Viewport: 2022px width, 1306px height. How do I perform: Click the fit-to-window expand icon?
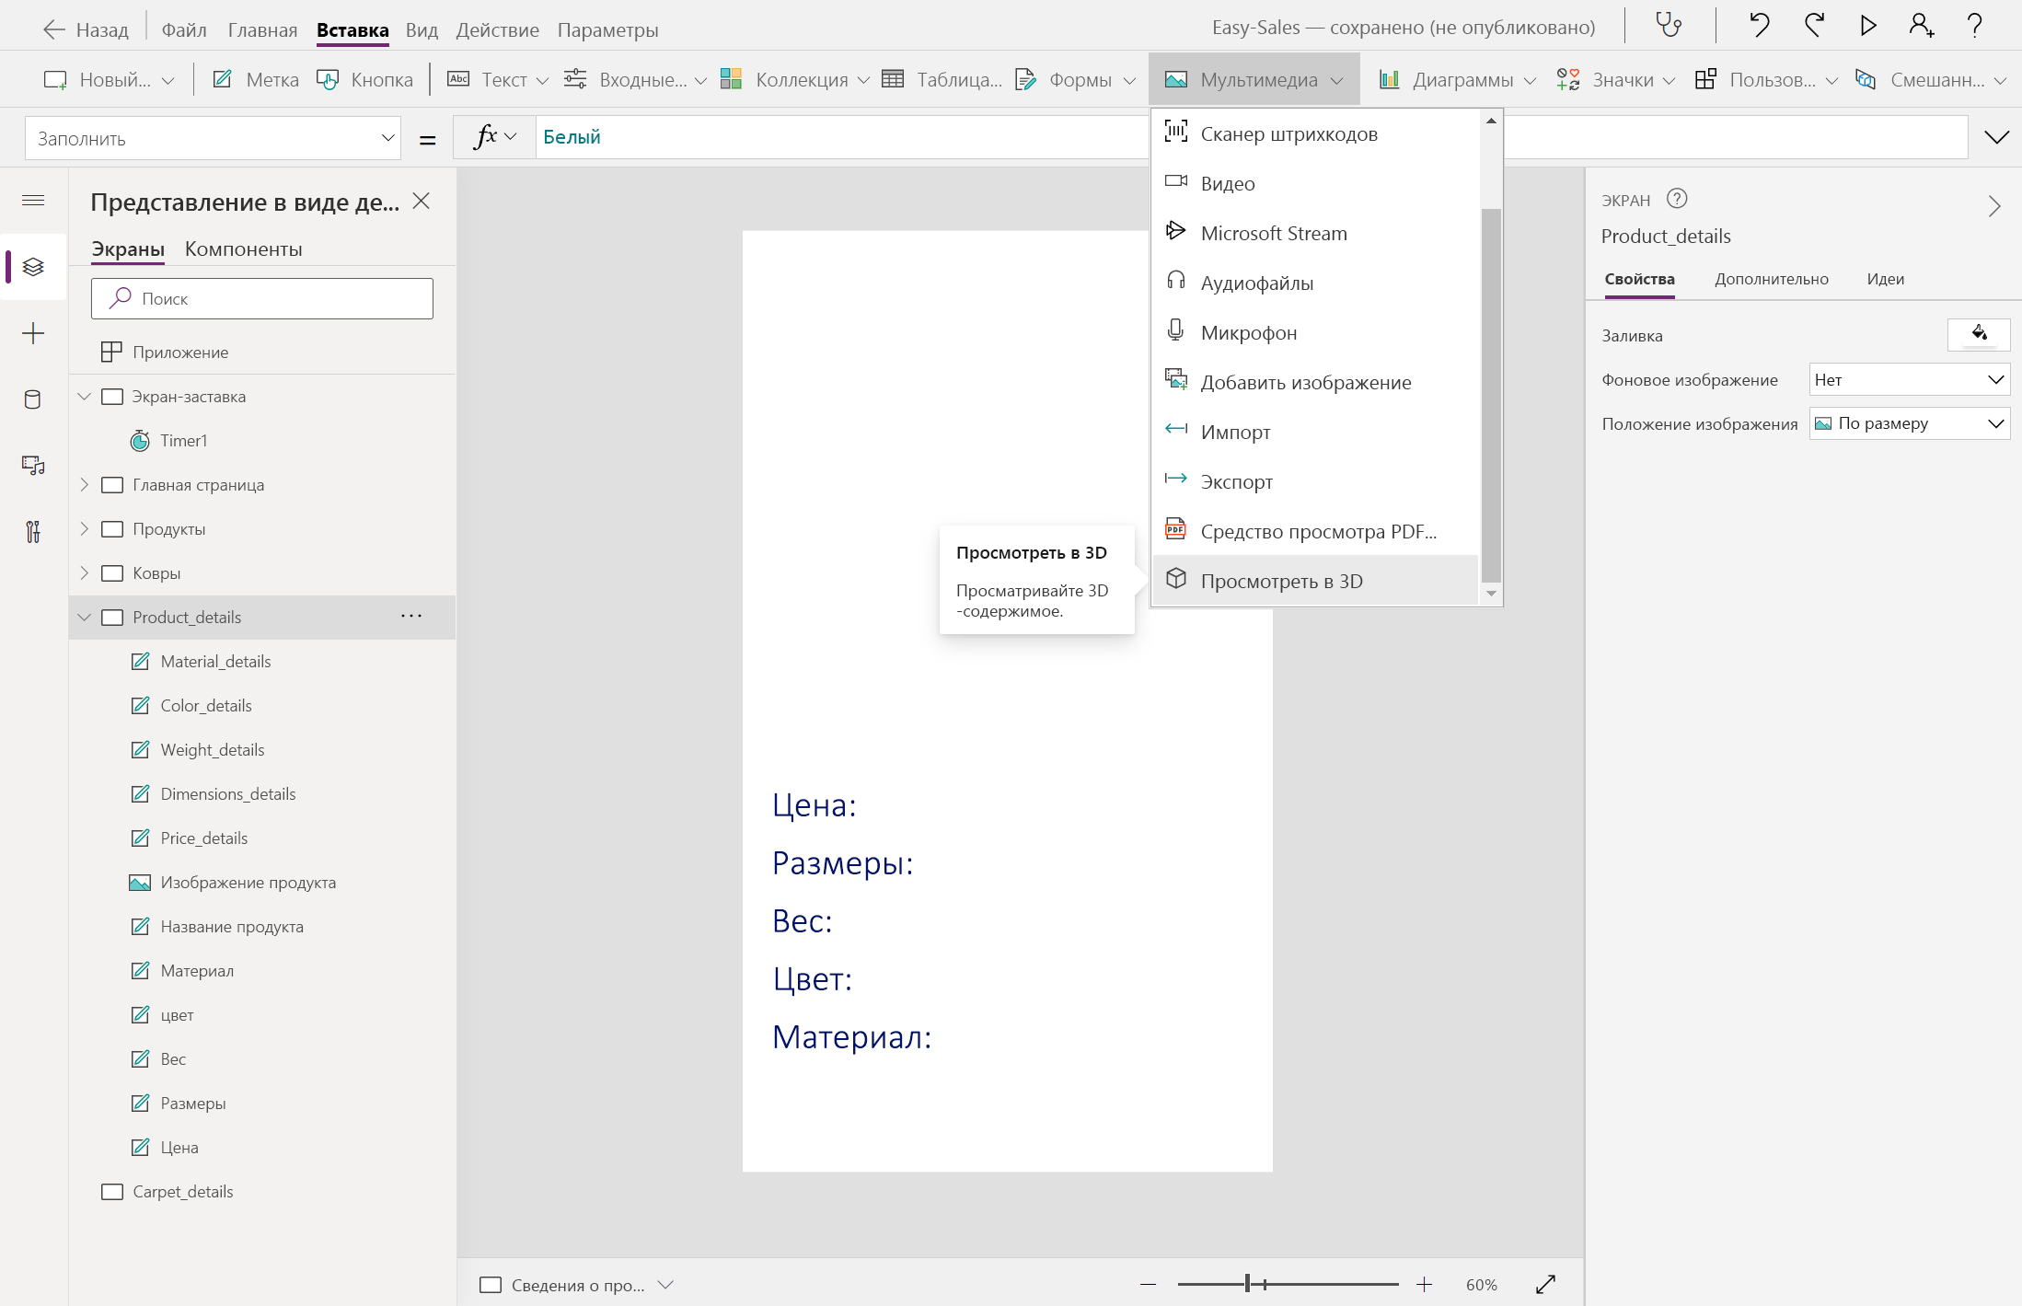(1545, 1284)
